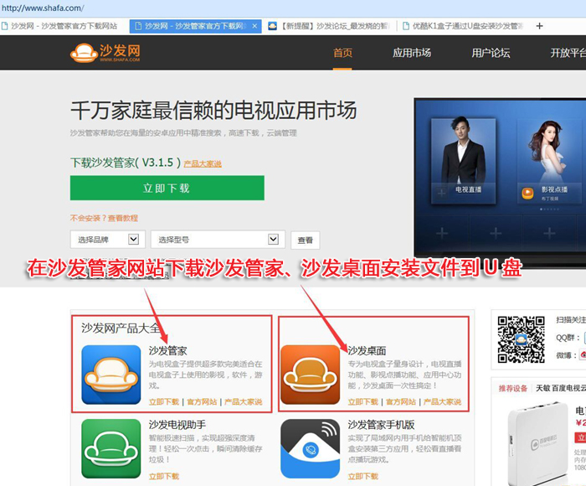586x486 pixels.
Task: Click the 沙发电视助手 product title
Action: [x=177, y=425]
